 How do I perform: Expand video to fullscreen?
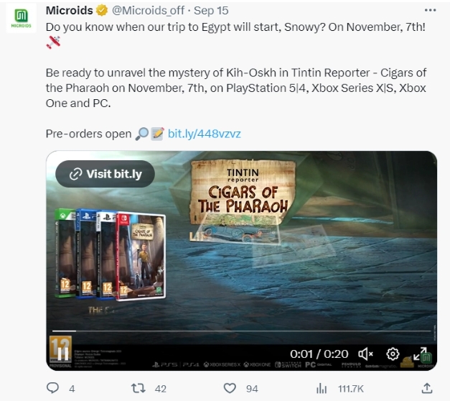[420, 354]
